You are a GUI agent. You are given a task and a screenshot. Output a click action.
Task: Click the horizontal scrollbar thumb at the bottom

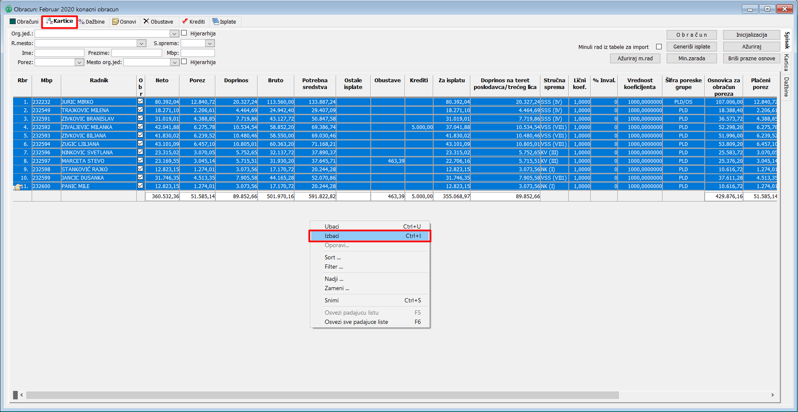323,395
